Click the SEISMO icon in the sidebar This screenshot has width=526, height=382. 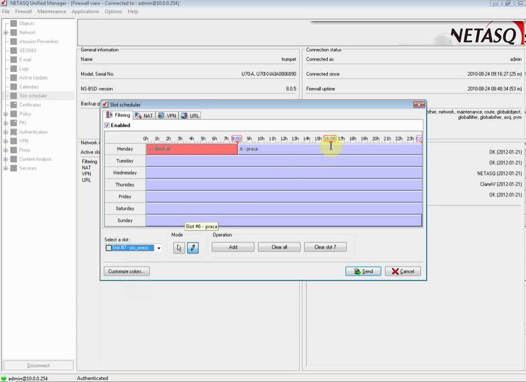coord(13,50)
